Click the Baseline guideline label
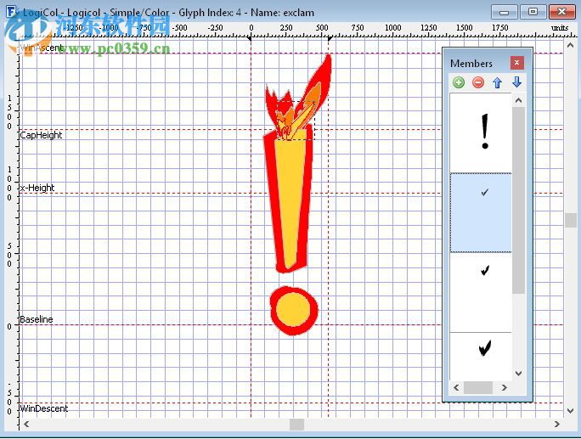581x439 pixels. point(37,319)
